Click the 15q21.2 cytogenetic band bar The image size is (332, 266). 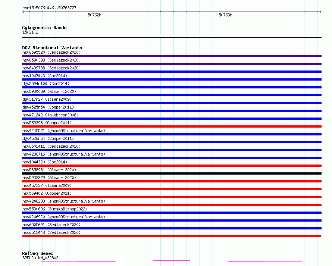click(x=172, y=36)
